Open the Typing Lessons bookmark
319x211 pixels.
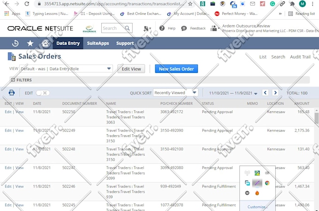[x=47, y=14]
